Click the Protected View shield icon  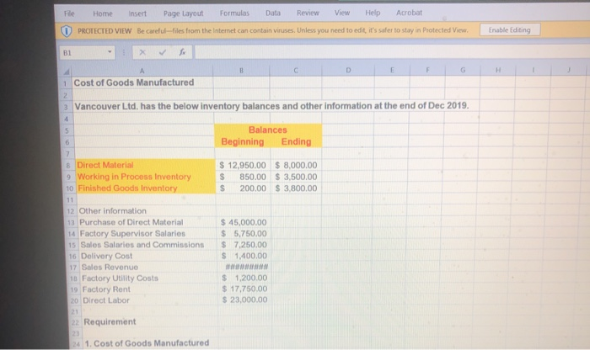67,31
